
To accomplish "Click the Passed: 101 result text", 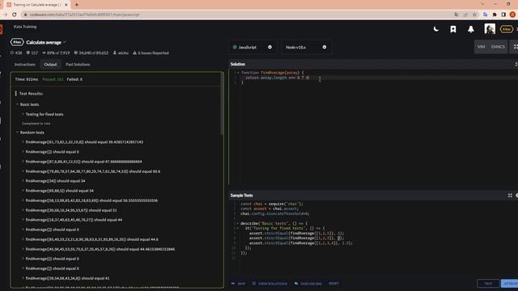I will tap(53, 79).
